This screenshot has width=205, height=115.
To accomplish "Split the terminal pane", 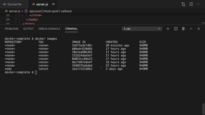I will [176, 29].
